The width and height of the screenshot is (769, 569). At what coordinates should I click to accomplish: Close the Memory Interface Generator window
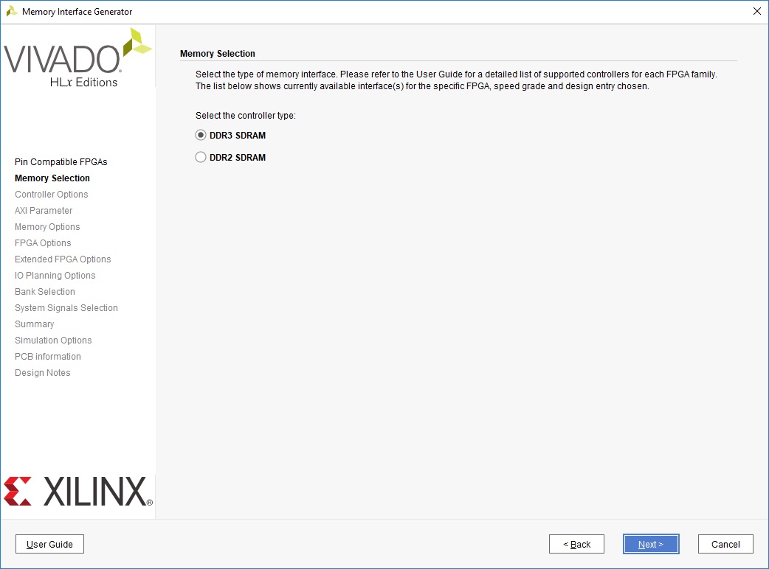[x=756, y=11]
